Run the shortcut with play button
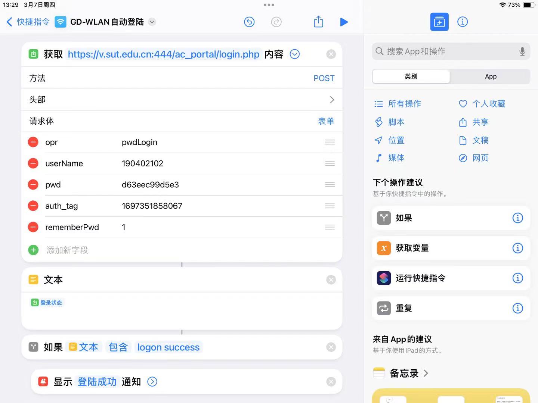 (344, 22)
